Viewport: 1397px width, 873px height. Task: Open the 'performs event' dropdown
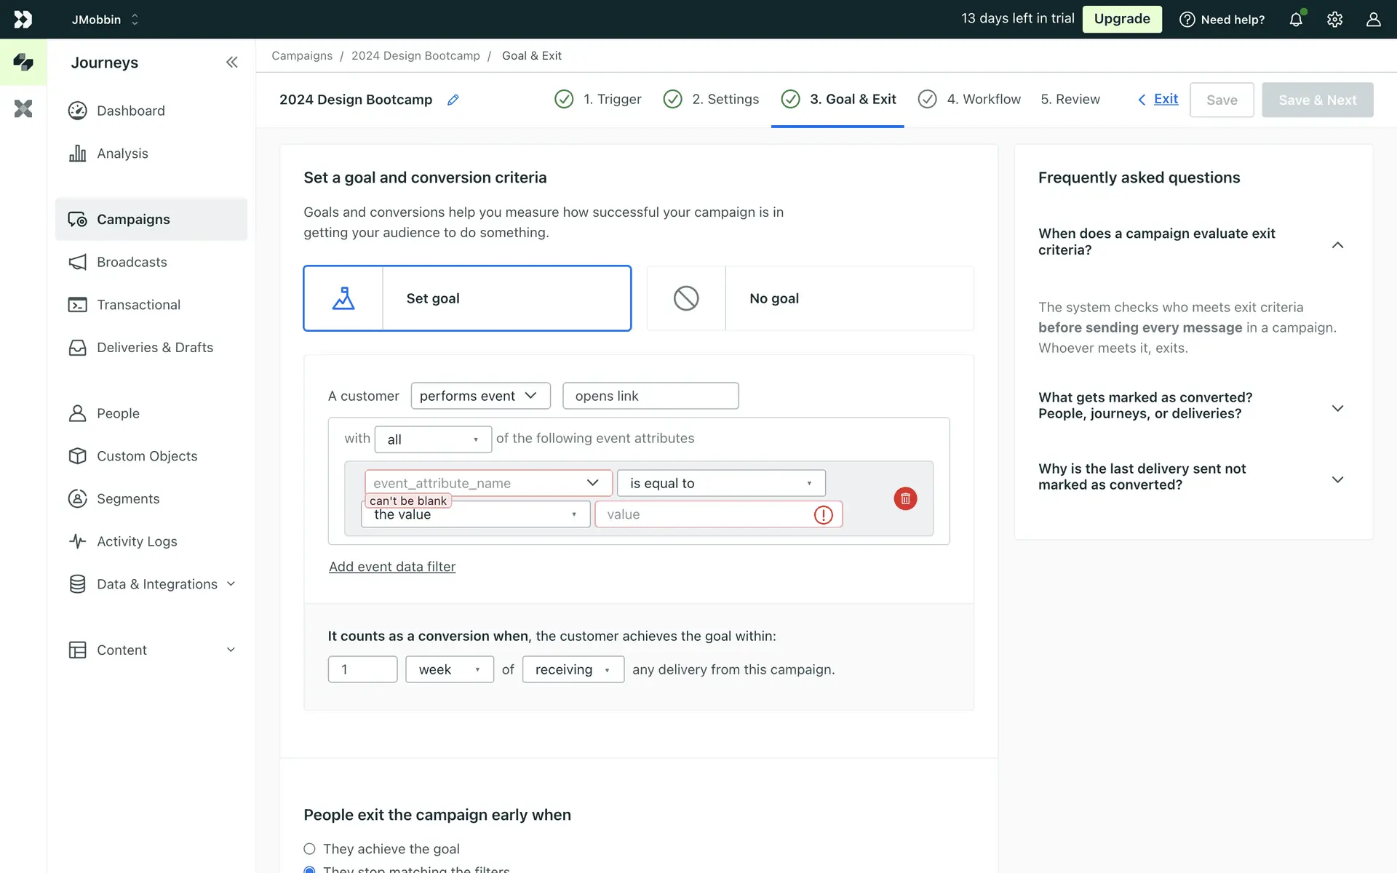point(480,396)
